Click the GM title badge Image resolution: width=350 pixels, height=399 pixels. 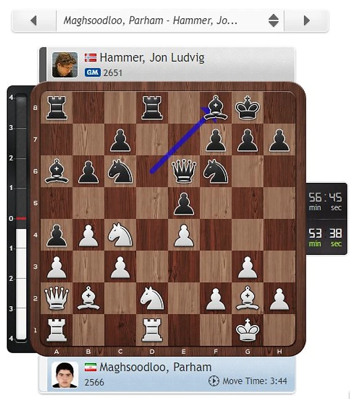coord(93,73)
